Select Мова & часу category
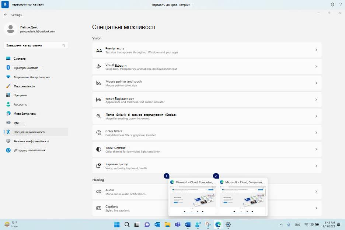Viewport: 345px width, 230px height. [36, 114]
